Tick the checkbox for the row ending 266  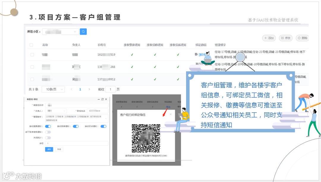coord(32,67)
